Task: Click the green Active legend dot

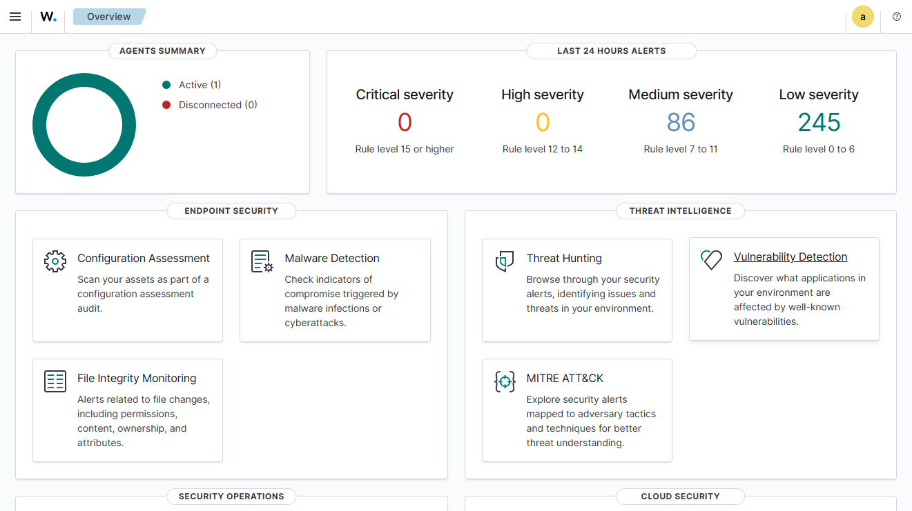Action: pos(166,85)
